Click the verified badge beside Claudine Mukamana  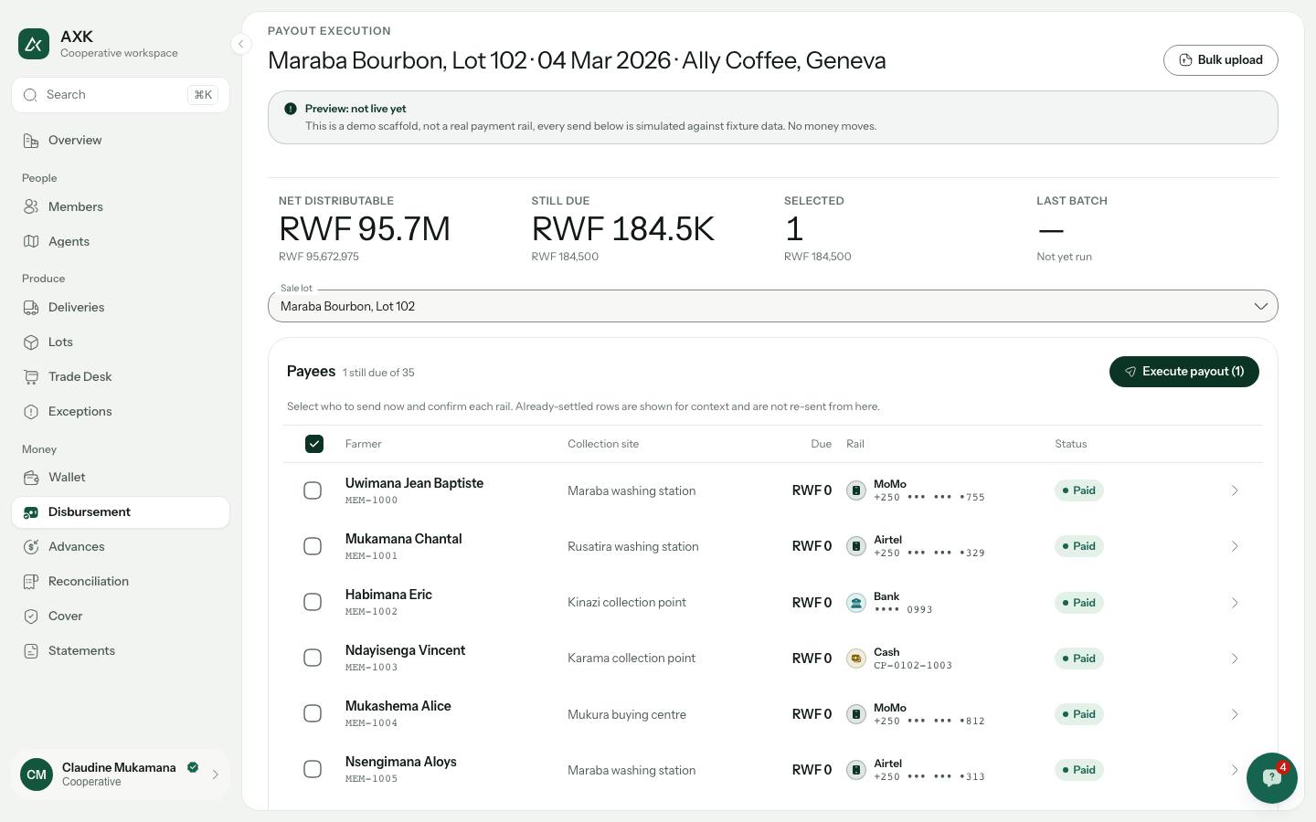pos(193,767)
